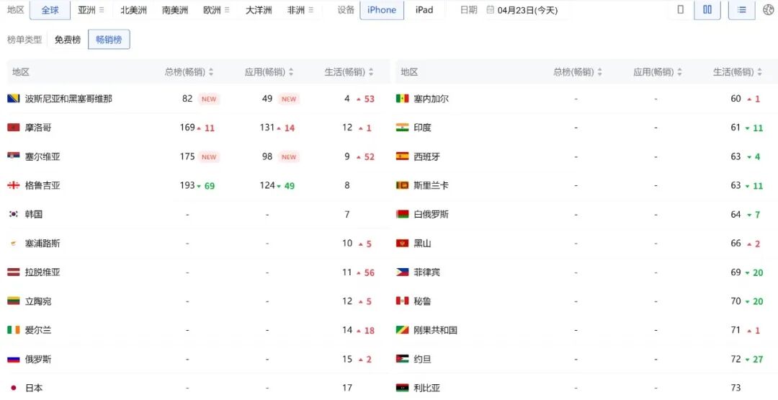Click the 斯里兰卡 flag icon

pyautogui.click(x=403, y=185)
